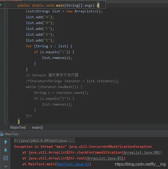Click uncommented list.remove(s); statement
This screenshot has height=169, width=168.
[x=57, y=58]
